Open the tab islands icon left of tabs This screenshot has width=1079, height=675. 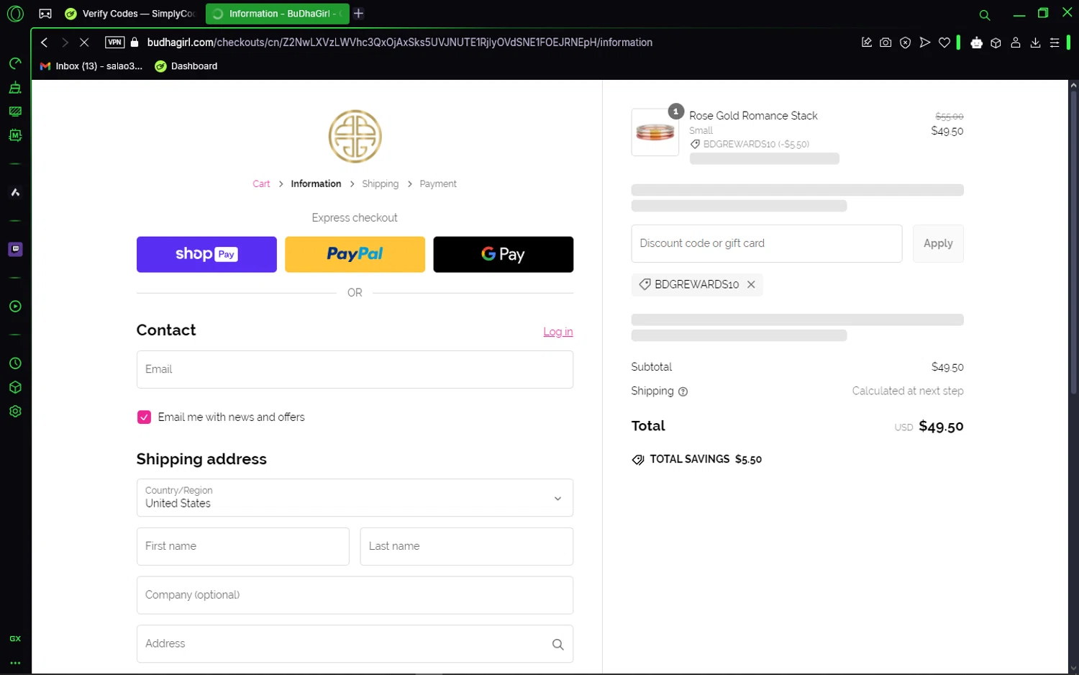pyautogui.click(x=45, y=14)
